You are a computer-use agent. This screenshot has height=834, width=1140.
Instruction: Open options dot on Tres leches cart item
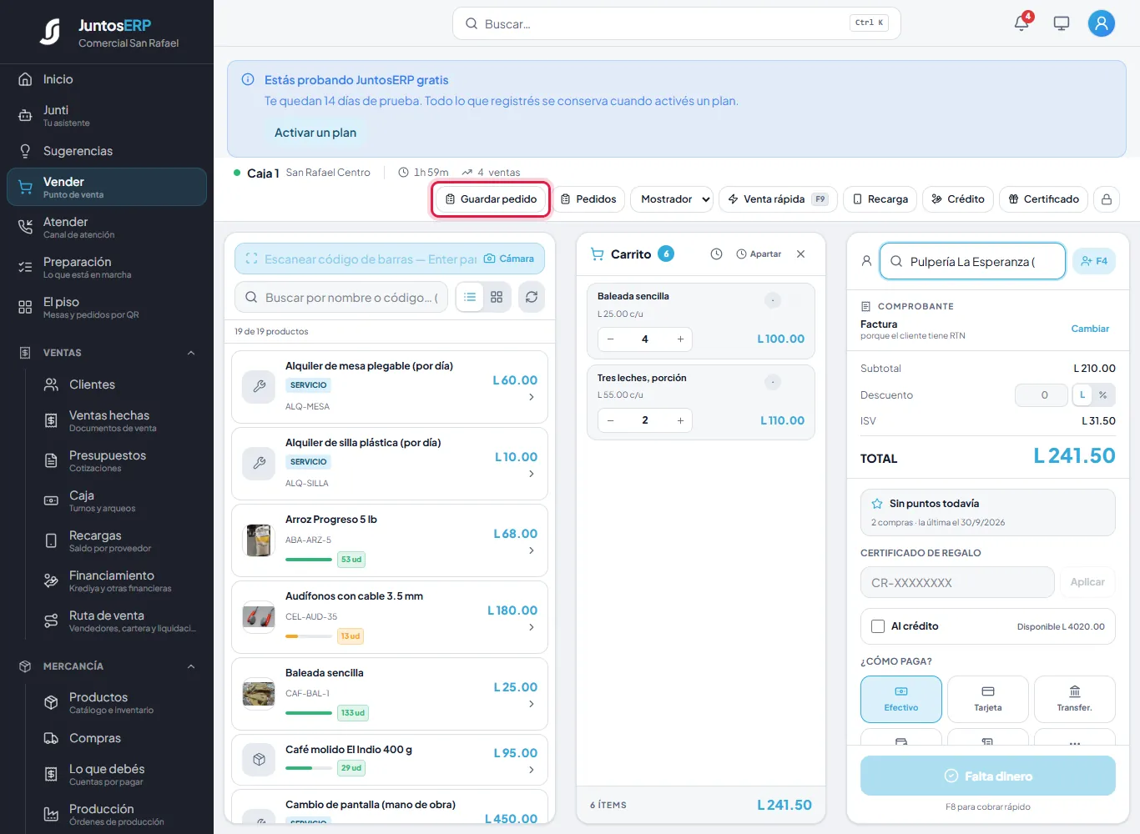click(773, 382)
